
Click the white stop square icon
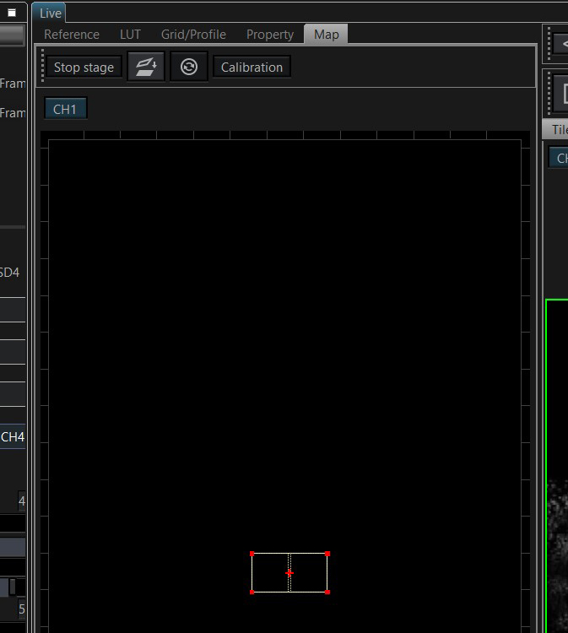12,13
